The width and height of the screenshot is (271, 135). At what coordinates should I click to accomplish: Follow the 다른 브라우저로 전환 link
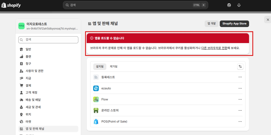point(214,48)
